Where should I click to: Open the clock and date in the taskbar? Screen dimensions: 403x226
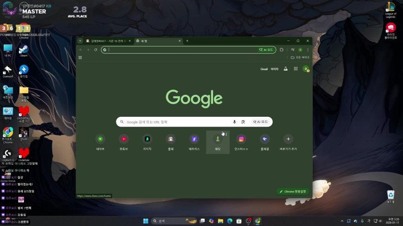tap(392, 221)
